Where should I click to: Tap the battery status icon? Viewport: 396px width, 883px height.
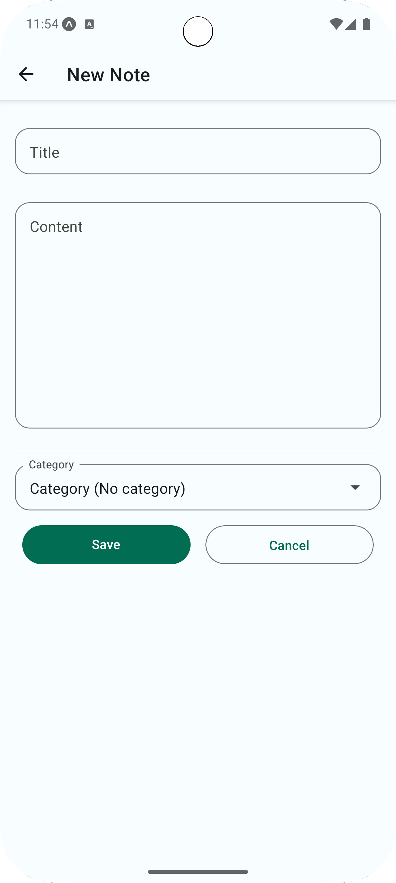click(366, 24)
